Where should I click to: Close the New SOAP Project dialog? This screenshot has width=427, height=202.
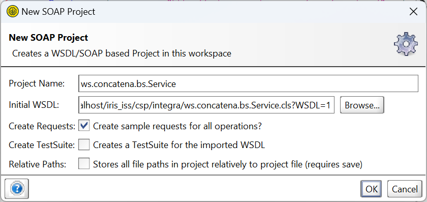point(413,12)
